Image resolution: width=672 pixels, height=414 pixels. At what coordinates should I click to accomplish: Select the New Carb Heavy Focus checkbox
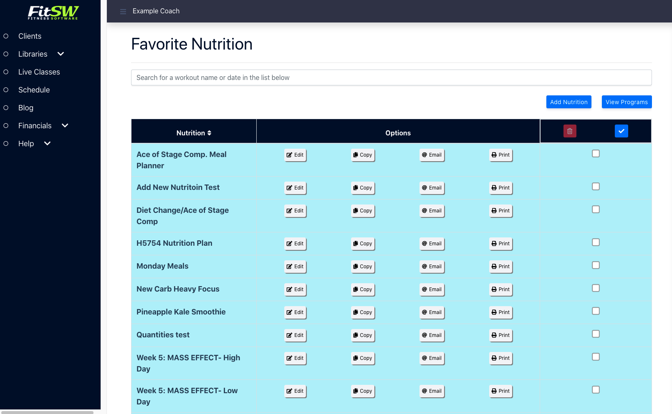(x=596, y=288)
